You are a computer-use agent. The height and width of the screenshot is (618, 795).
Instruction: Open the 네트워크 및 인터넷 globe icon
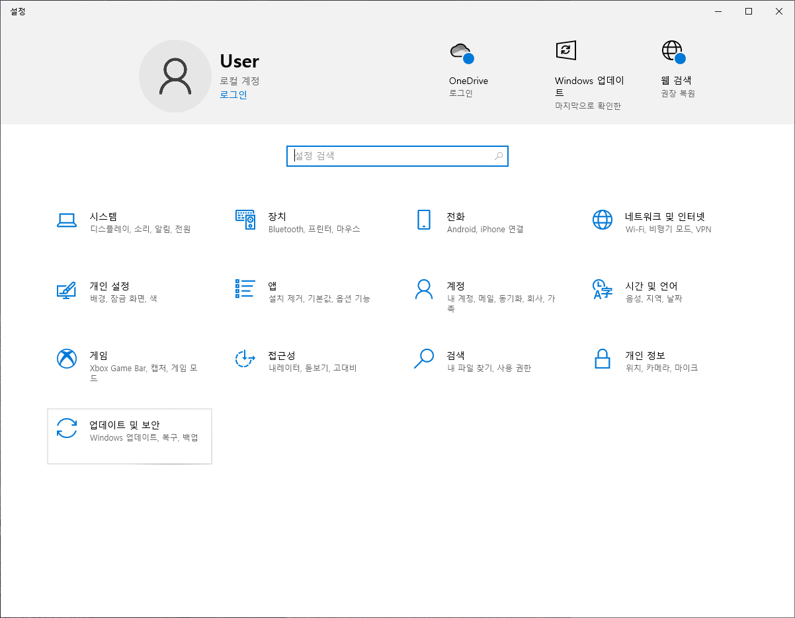[603, 220]
